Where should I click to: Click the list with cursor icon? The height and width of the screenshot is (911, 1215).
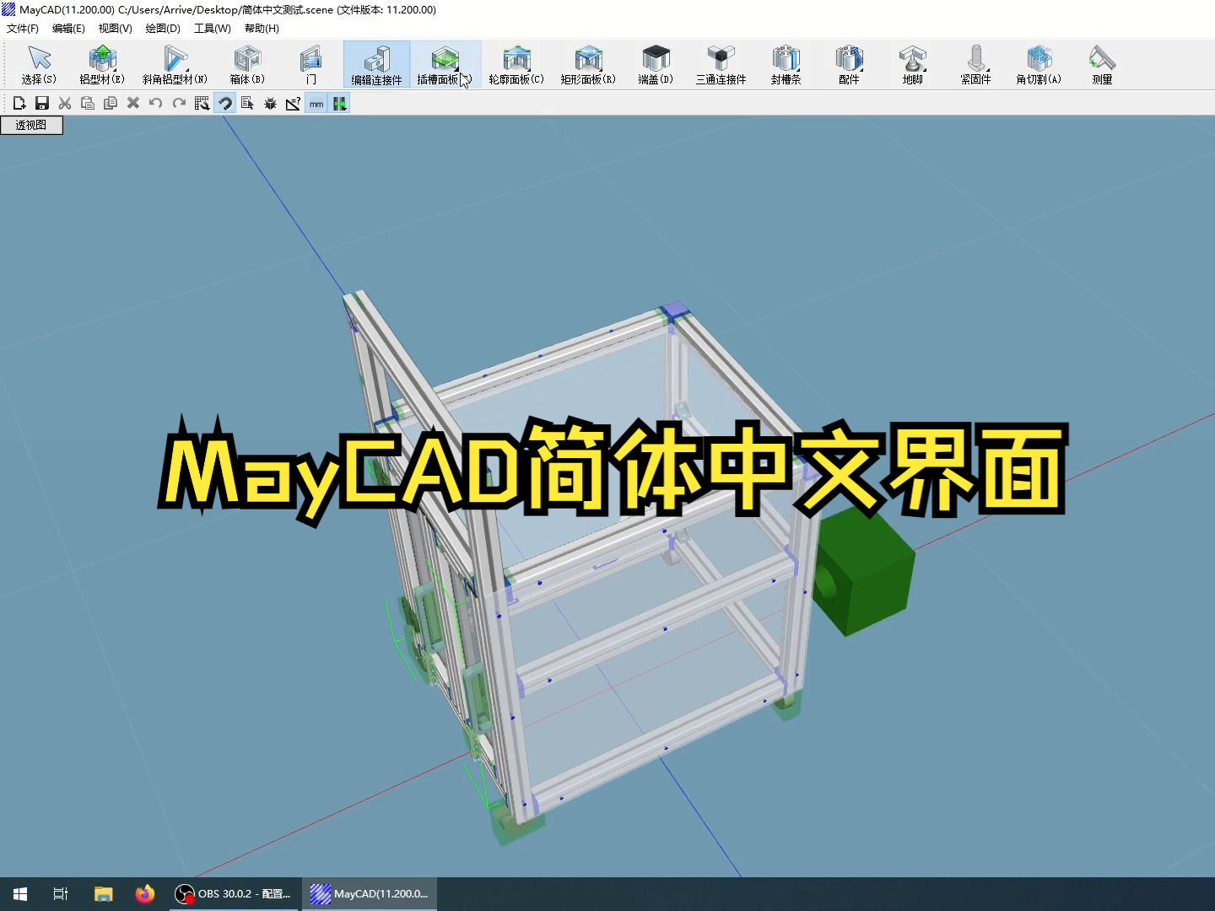click(x=247, y=103)
